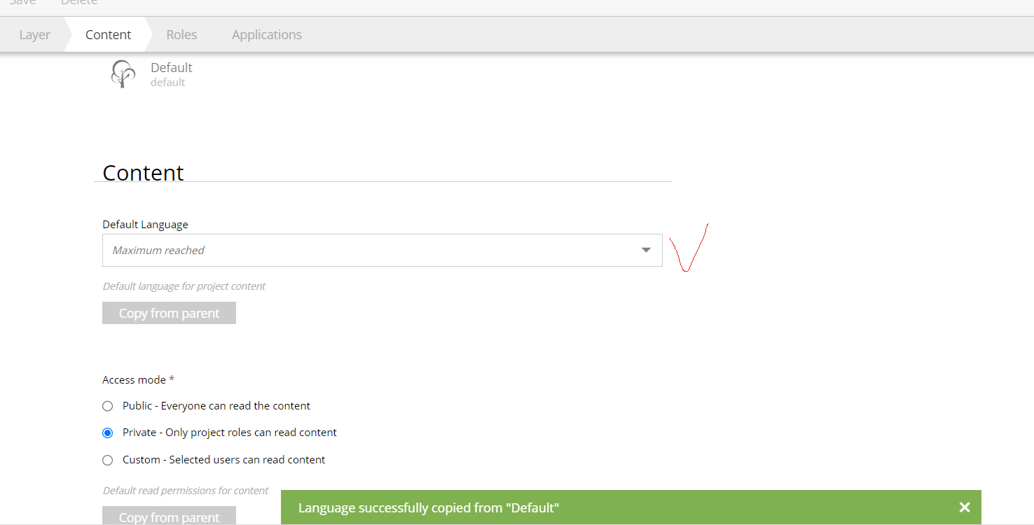Focus the Default Language input field
Screen dimensions: 1034x525
pyautogui.click(x=382, y=250)
